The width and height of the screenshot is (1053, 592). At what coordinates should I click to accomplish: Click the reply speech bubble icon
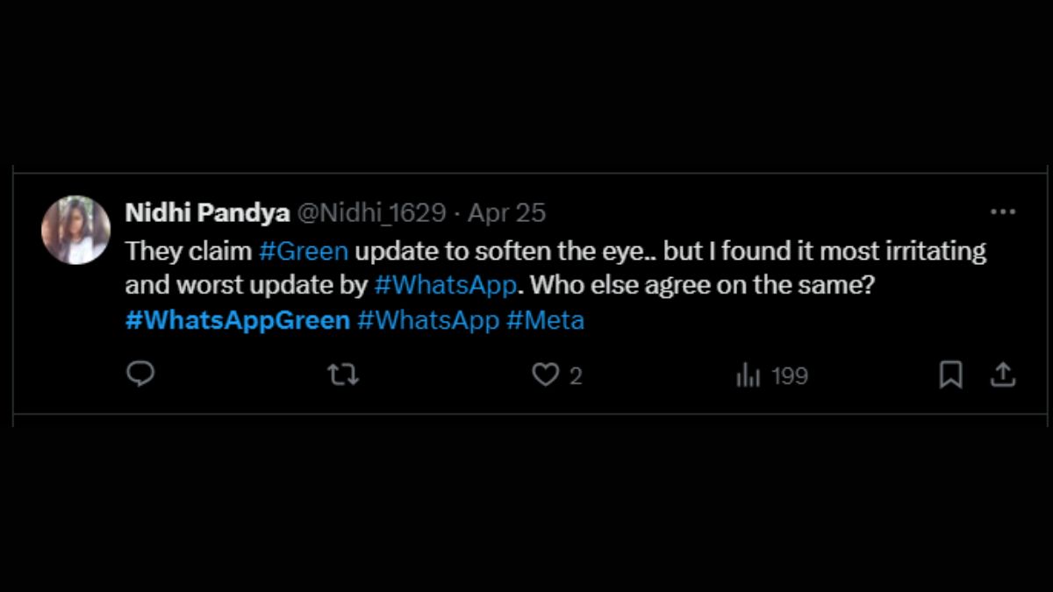[140, 374]
